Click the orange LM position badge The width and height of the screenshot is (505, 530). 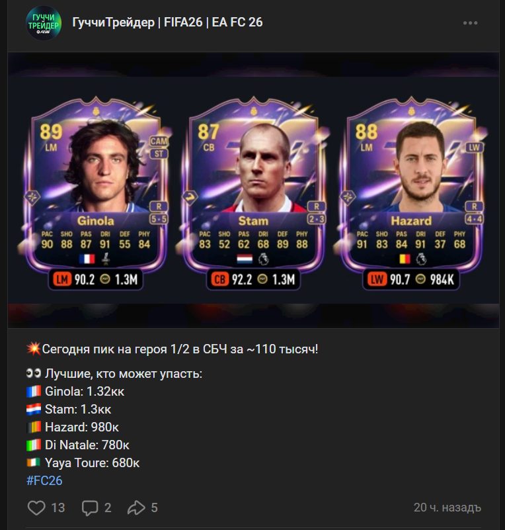tap(61, 279)
